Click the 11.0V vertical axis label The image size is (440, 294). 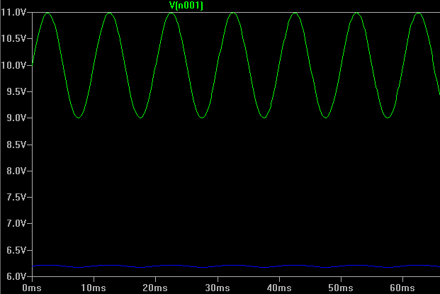coord(13,13)
